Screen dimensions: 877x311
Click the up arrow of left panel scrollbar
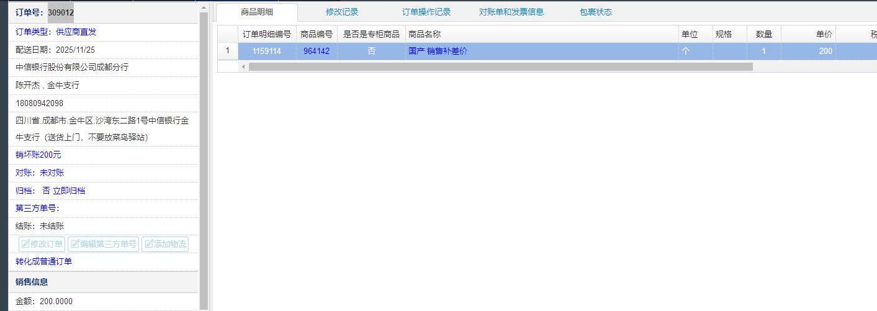click(x=204, y=7)
